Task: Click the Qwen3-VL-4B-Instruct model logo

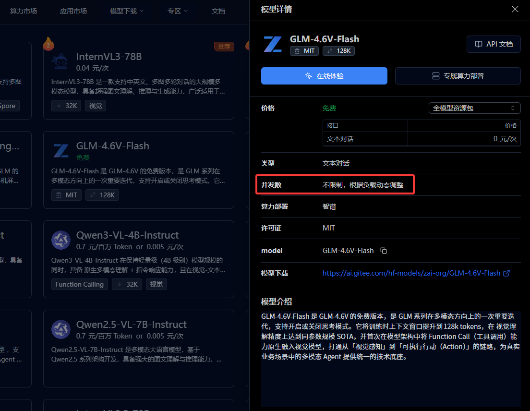Action: (x=61, y=241)
